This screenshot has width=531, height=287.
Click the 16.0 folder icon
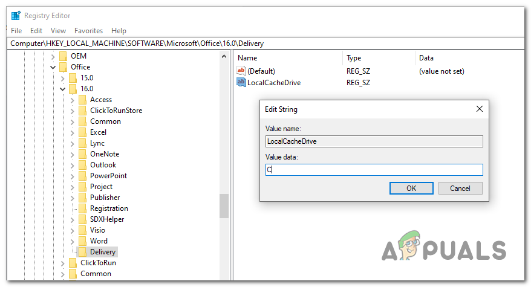[x=73, y=89]
